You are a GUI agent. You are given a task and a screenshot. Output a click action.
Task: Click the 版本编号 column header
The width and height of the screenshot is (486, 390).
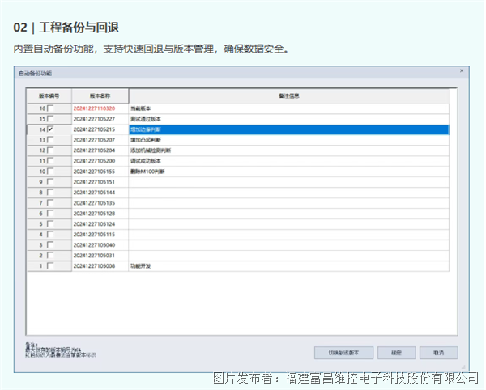(x=49, y=95)
